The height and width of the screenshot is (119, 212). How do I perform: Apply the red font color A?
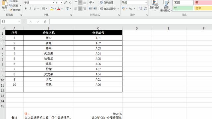click(x=59, y=9)
